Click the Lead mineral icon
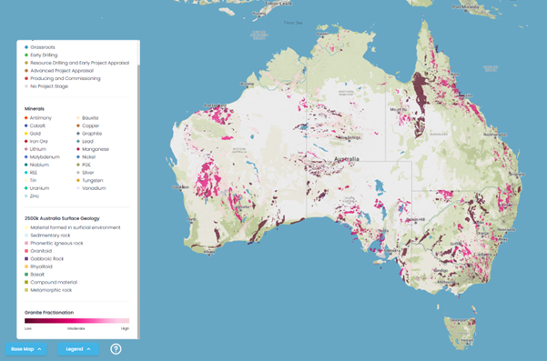Image resolution: width=547 pixels, height=361 pixels. click(x=78, y=141)
